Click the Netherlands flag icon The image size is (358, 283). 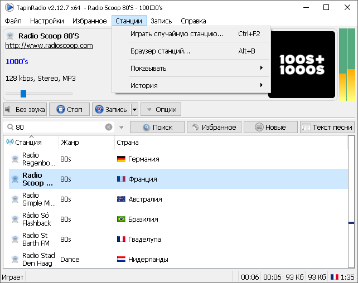[x=121, y=259]
